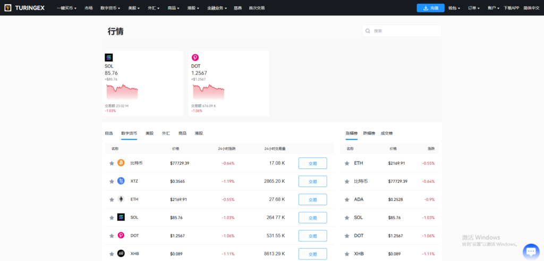Switch to the 数字货币 table tab
Viewport: 544px width, 261px height.
point(129,133)
